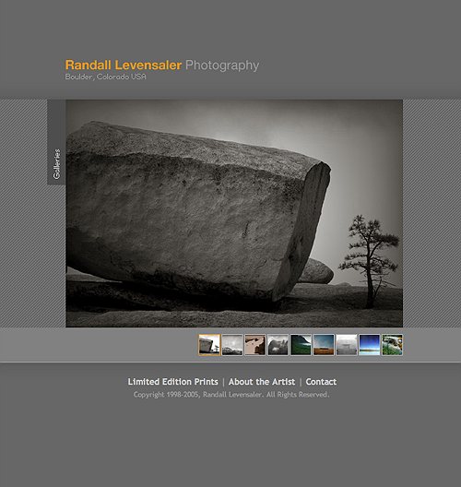Image resolution: width=461 pixels, height=487 pixels.
Task: Click the gray Photography word in header
Action: (222, 65)
